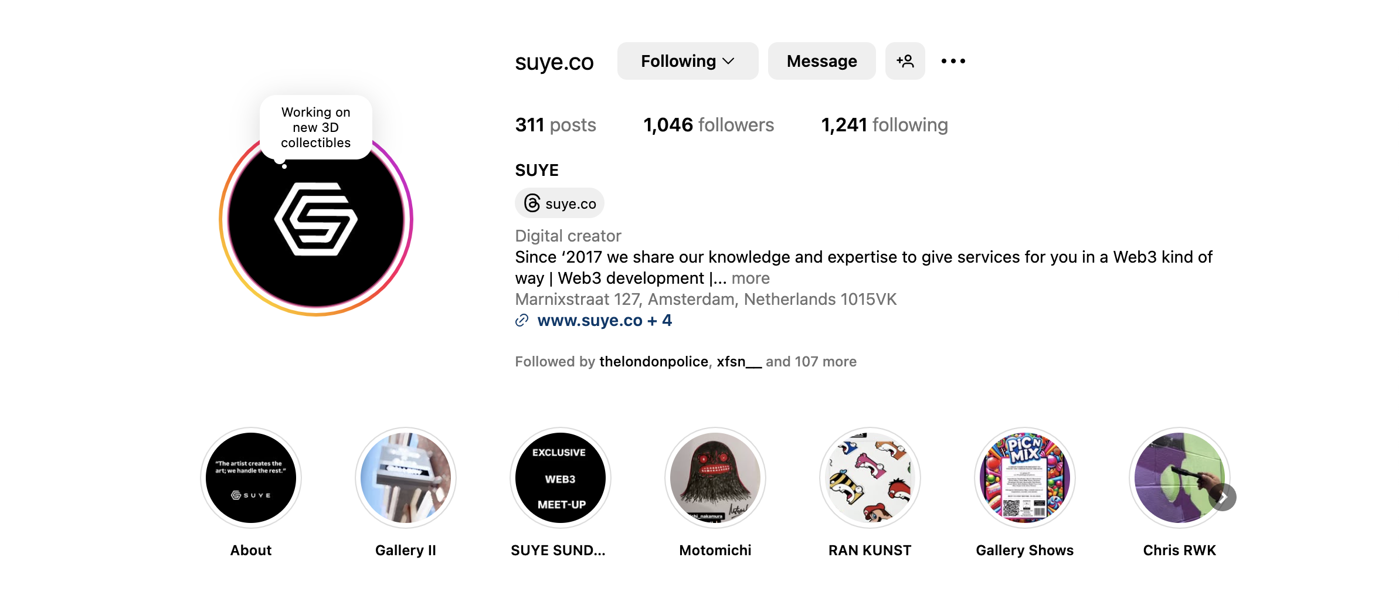Open the www.suye.co + 4 links list
This screenshot has height=598, width=1399.
605,321
